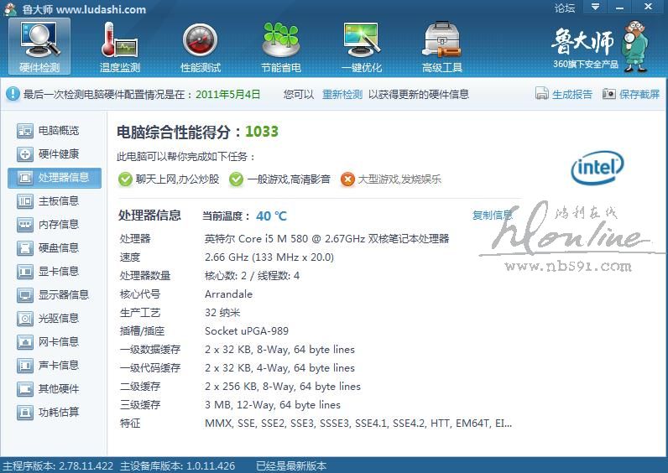Click the 声卡信息 sidebar icon
Image resolution: width=668 pixels, height=473 pixels.
[x=24, y=365]
